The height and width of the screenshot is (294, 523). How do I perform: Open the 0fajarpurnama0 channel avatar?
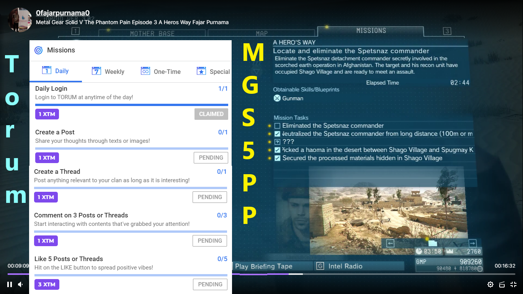(20, 20)
